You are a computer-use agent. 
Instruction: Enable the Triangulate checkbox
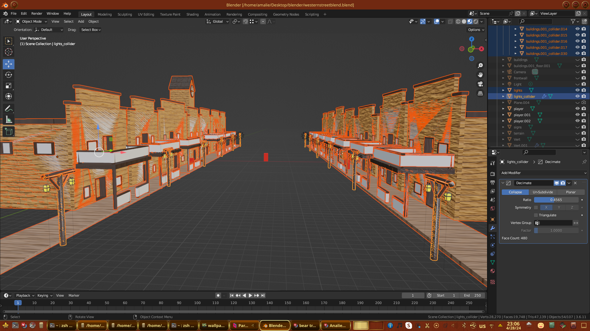536,215
